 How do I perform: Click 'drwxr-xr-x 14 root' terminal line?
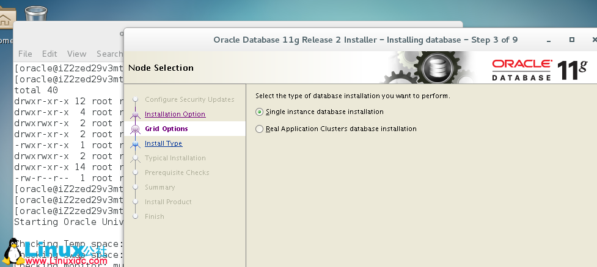(x=68, y=167)
